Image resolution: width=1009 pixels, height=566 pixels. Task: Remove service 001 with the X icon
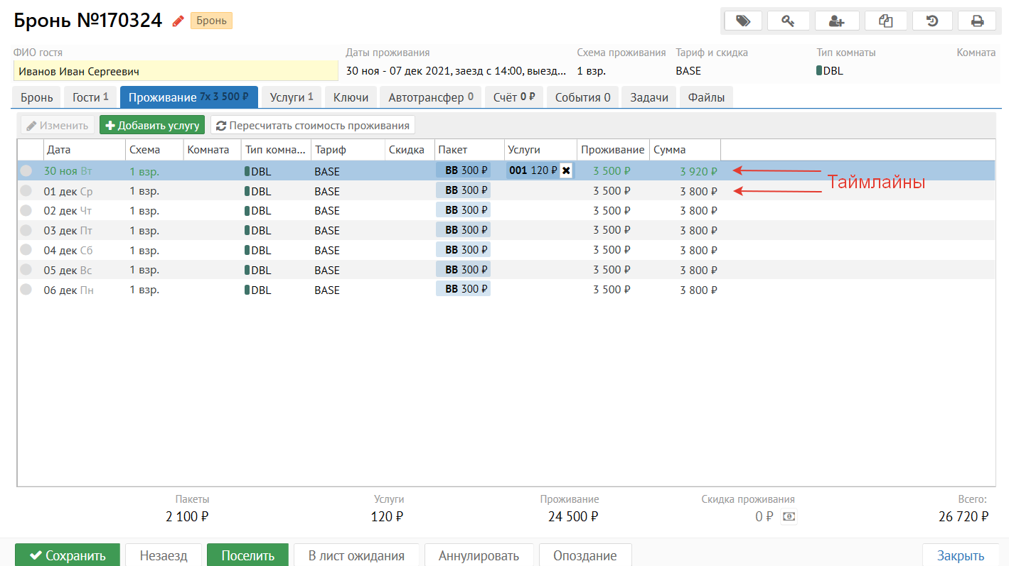point(566,170)
